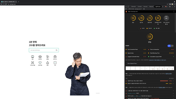Viewport: 176px width, 99px height.
Task: Click the search magnifier icon in the search box
Action: tap(57, 50)
